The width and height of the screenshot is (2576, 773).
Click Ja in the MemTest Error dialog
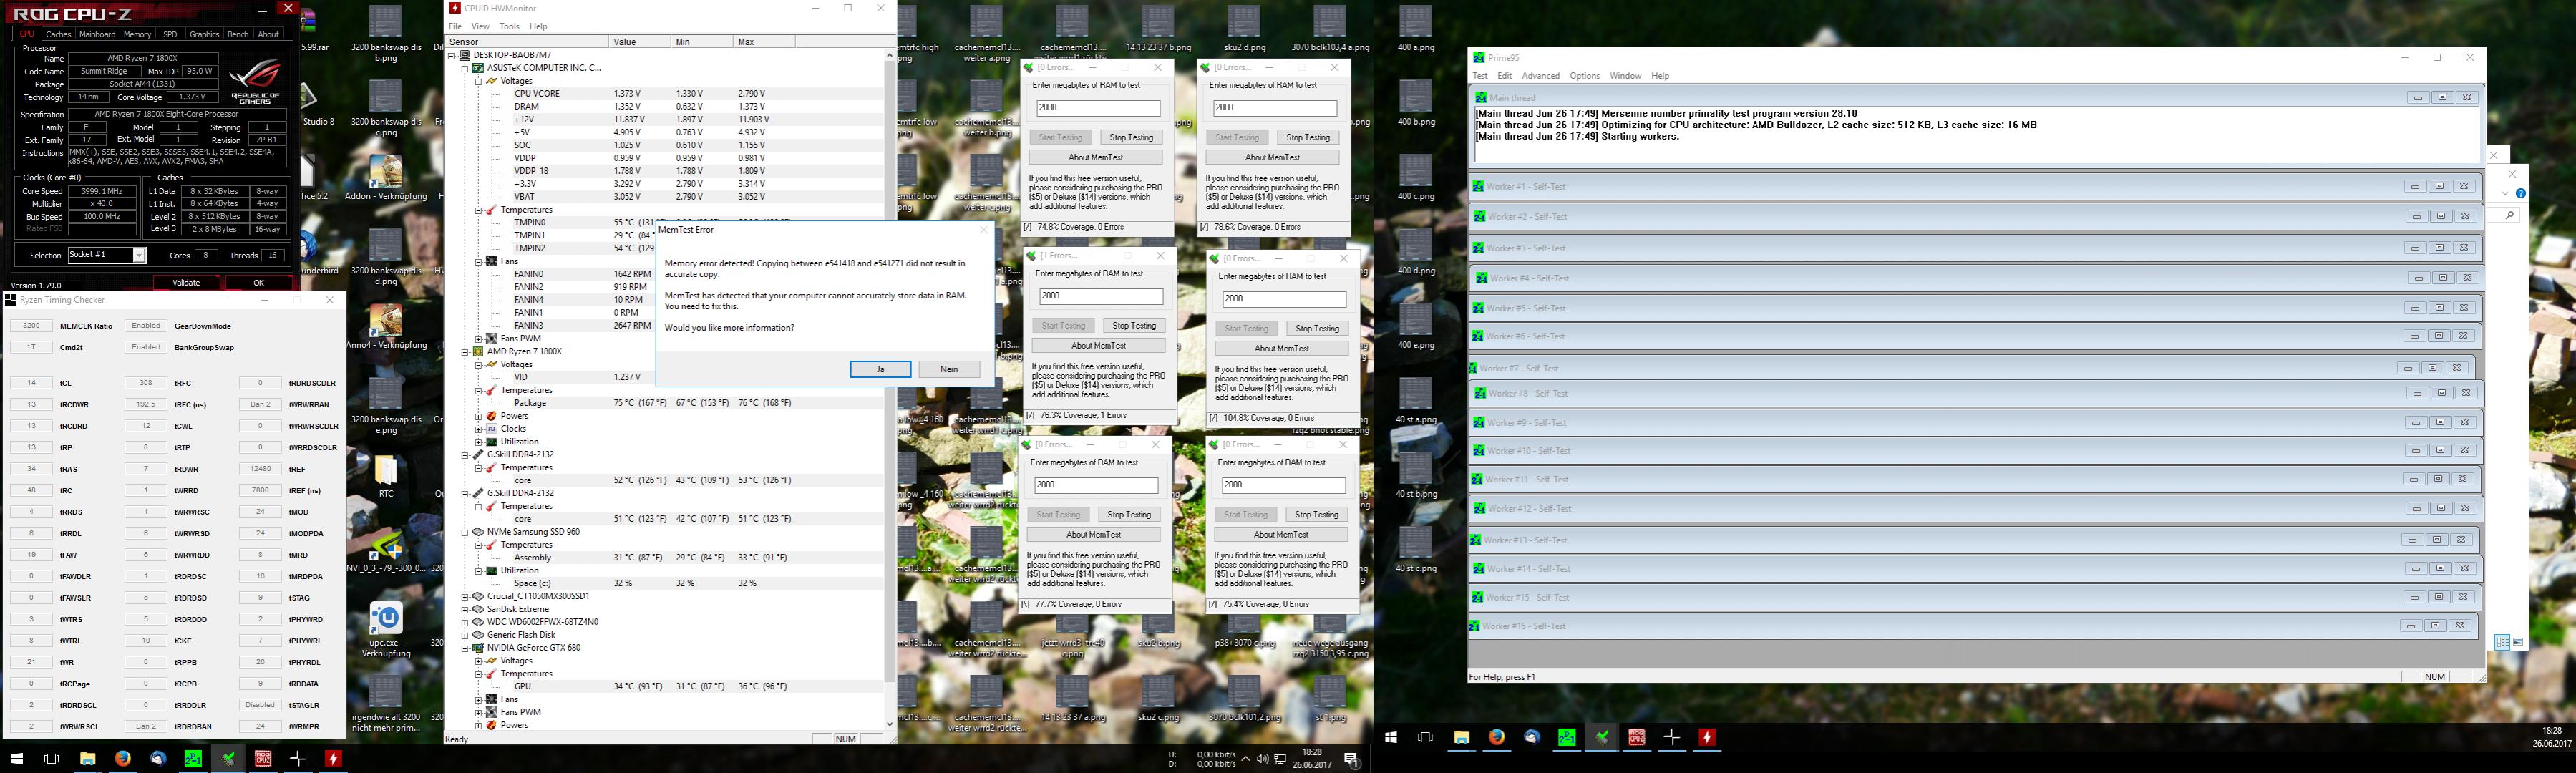(880, 369)
